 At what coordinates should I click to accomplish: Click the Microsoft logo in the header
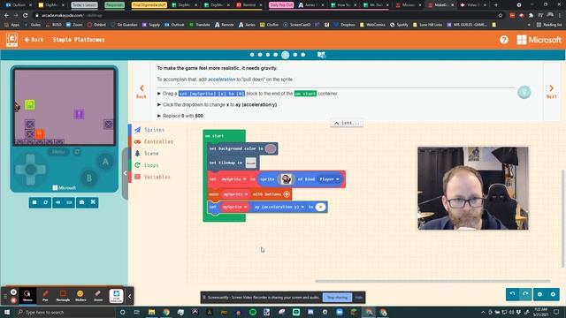[539, 40]
